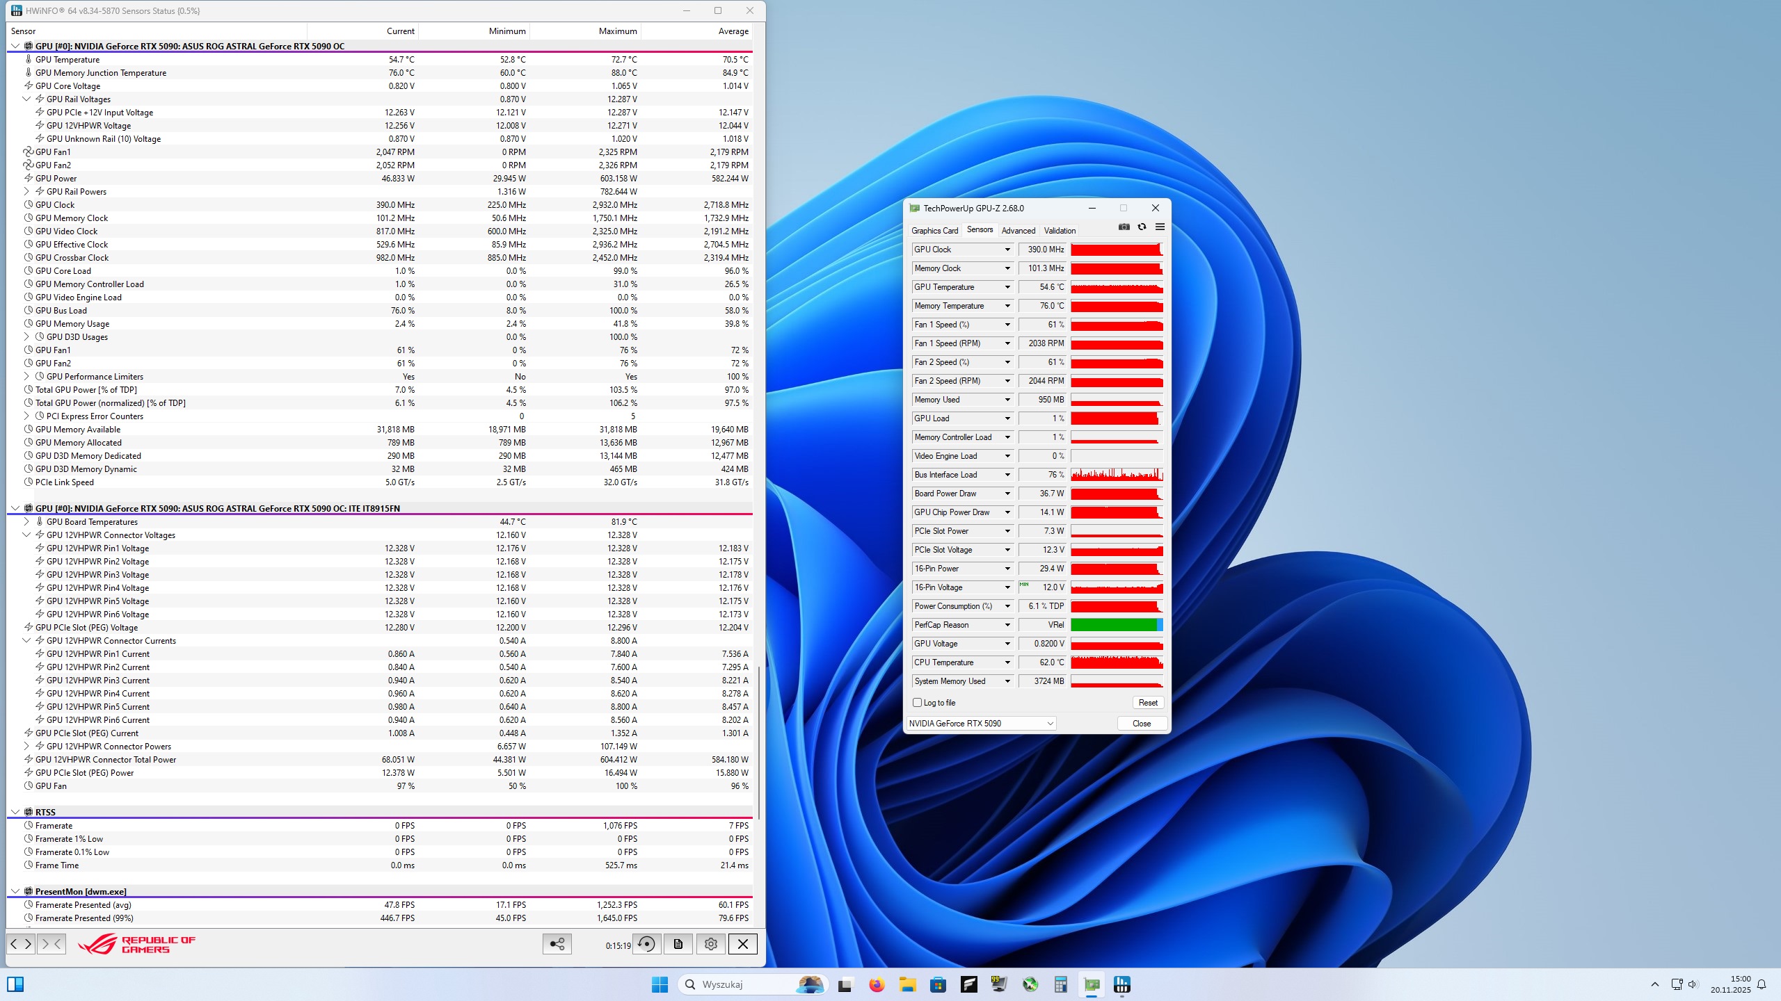Open HWiNFO settings gear icon
Screen dimensions: 1781x1001
(710, 944)
